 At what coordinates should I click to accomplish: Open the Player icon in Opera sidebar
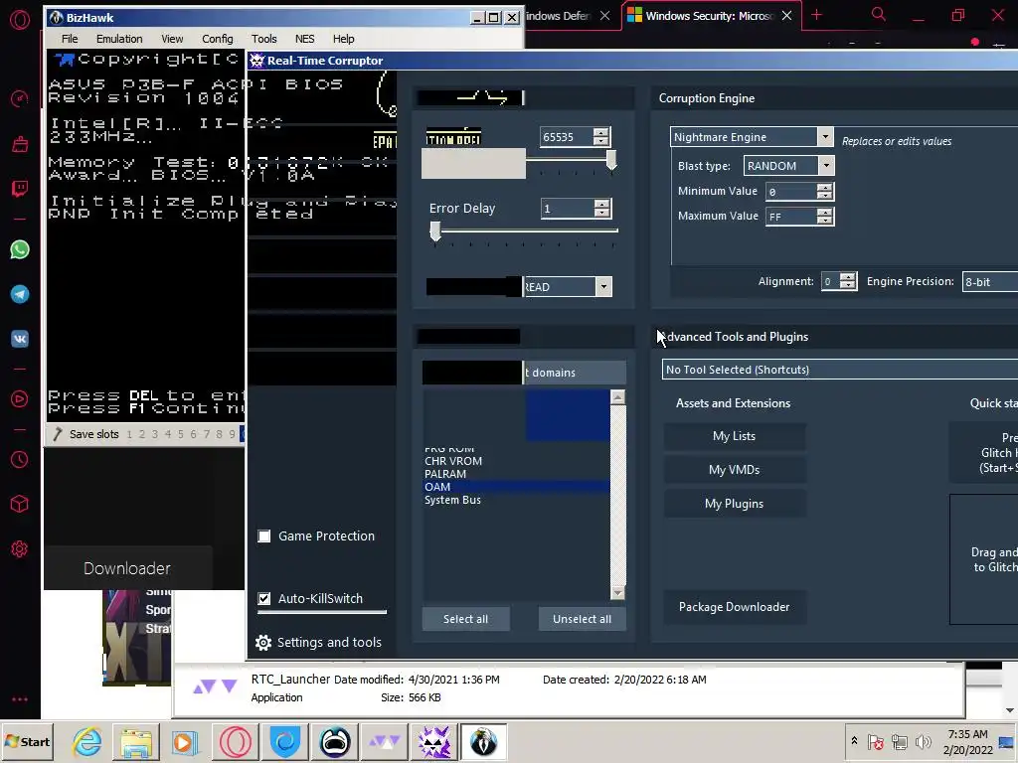tap(20, 398)
